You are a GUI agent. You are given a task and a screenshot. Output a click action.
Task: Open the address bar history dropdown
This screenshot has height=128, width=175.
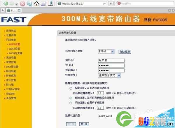point(104,4)
